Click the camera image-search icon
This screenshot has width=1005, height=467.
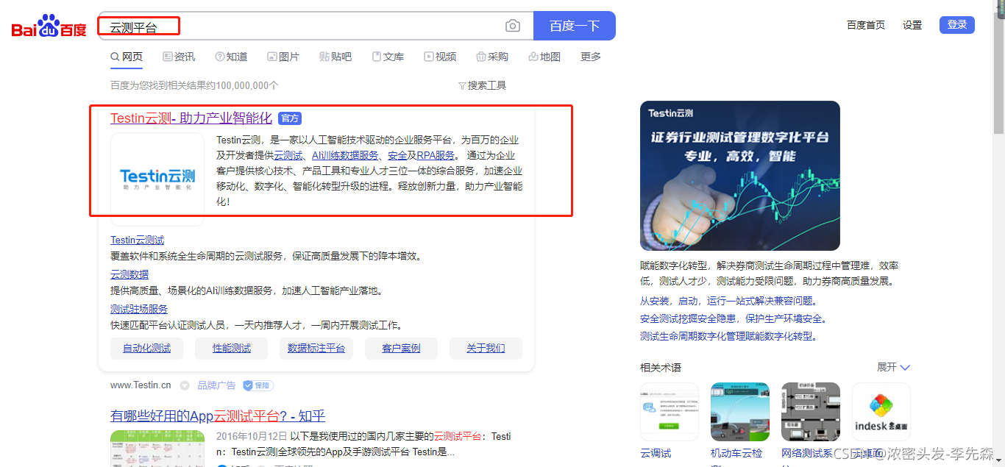[513, 26]
